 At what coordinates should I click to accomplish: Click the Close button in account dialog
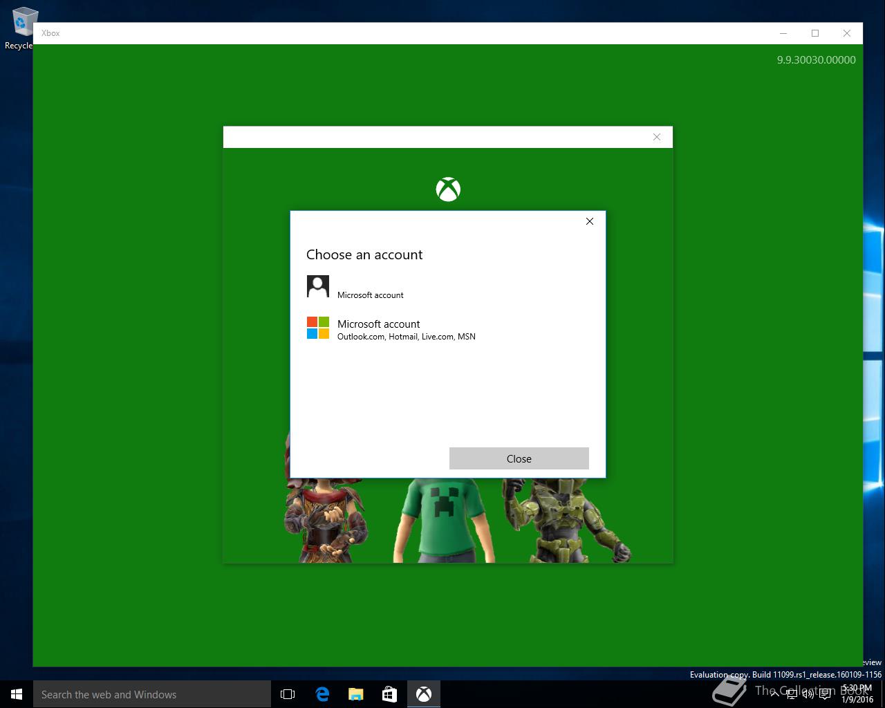[x=519, y=458]
